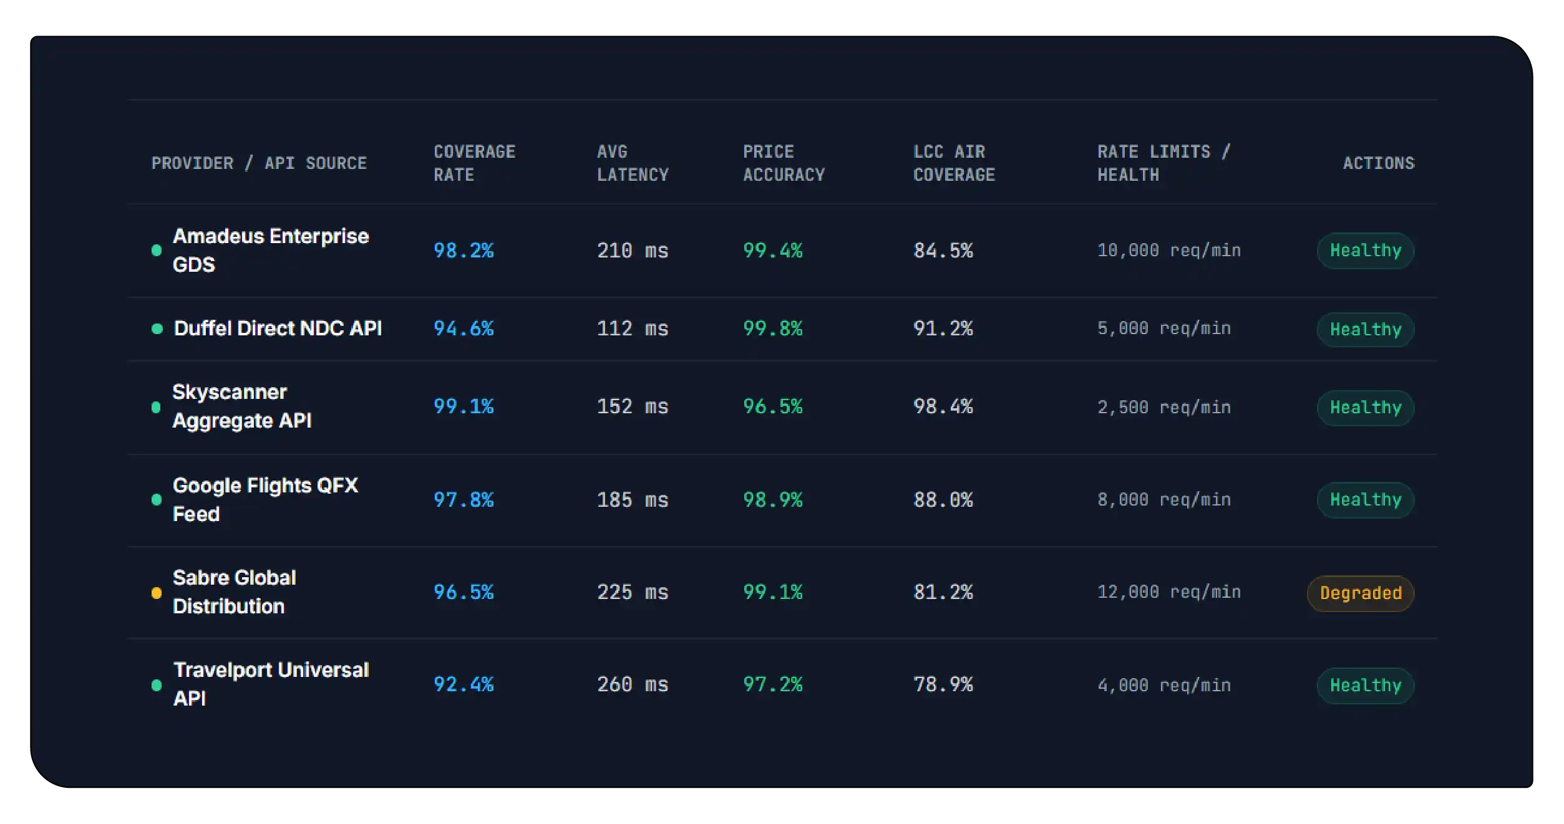1564x824 pixels.
Task: Click the 84.5% LCC air coverage value
Action: click(x=943, y=251)
